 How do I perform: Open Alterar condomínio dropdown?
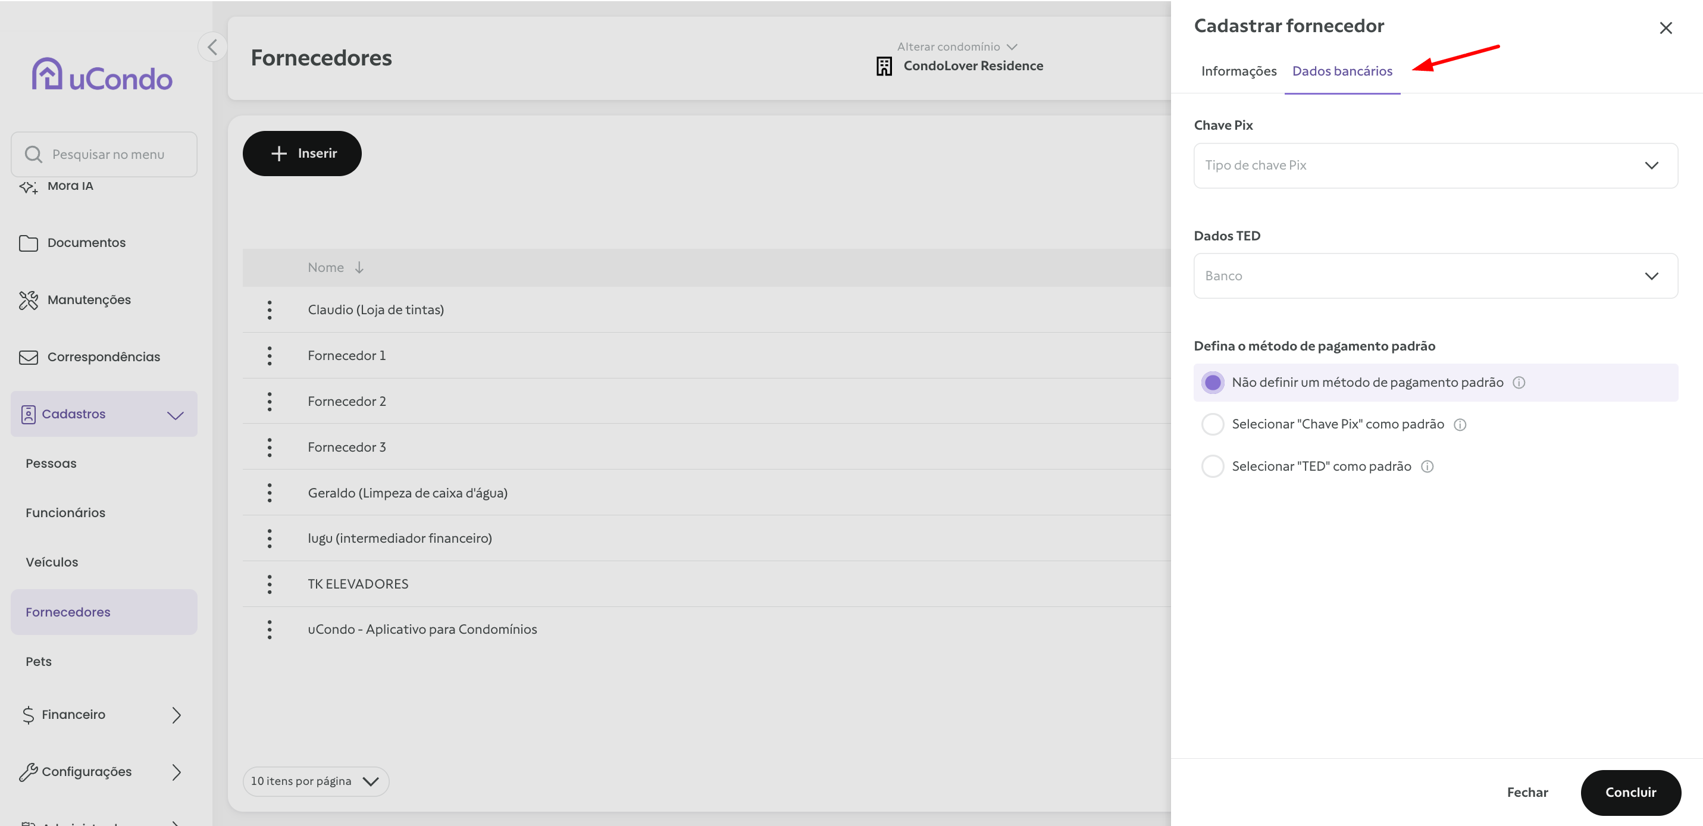tap(956, 46)
